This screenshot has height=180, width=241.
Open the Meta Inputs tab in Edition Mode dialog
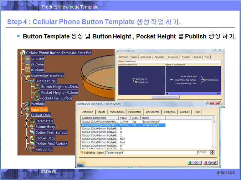click(x=117, y=112)
